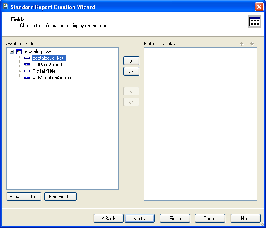266x228 pixels.
Task: Click the ecatalog_csv table icon
Action: (x=19, y=51)
